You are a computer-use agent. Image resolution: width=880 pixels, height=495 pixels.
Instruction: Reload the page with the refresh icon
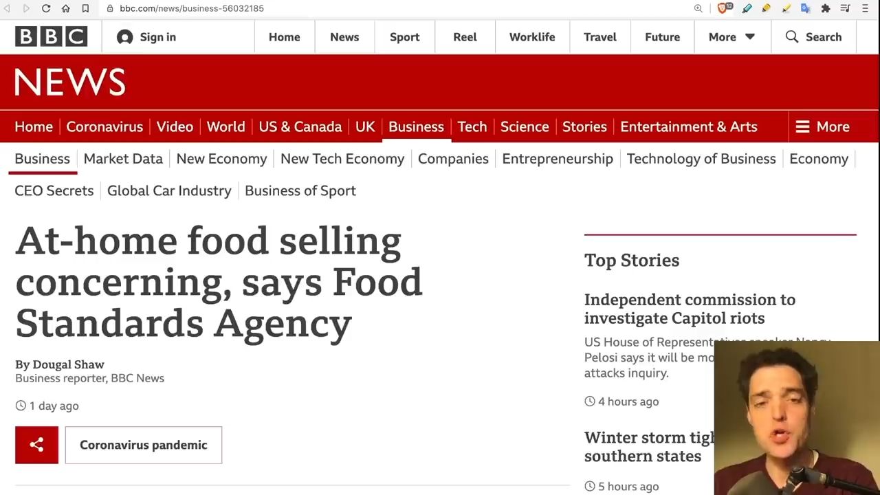pos(46,8)
